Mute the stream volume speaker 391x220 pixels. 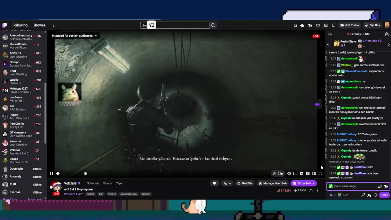(x=58, y=174)
